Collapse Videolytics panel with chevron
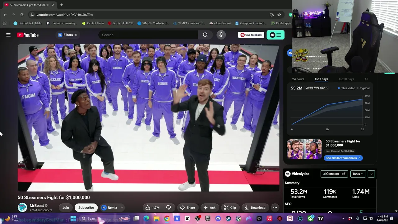 pos(371,174)
